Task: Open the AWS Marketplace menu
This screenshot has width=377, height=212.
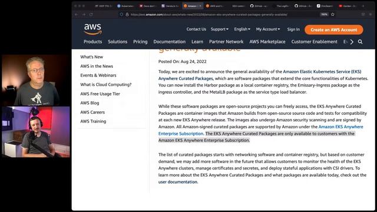Action: pyautogui.click(x=267, y=42)
